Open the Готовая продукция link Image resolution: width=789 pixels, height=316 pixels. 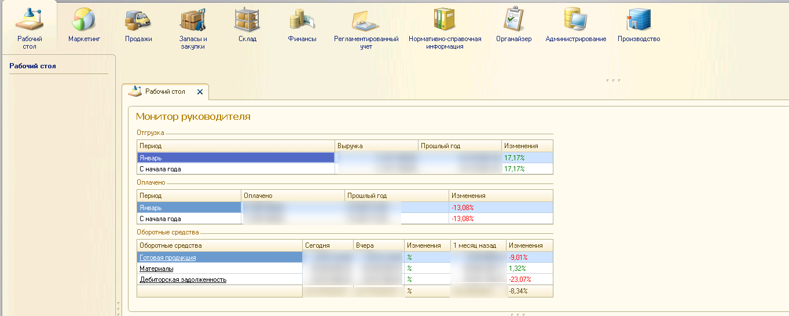[x=167, y=258]
